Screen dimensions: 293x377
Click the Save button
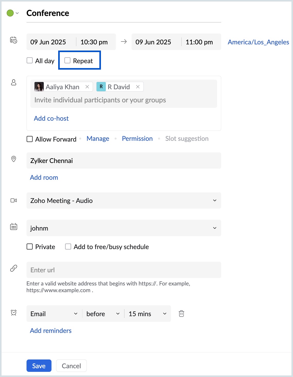(x=39, y=366)
